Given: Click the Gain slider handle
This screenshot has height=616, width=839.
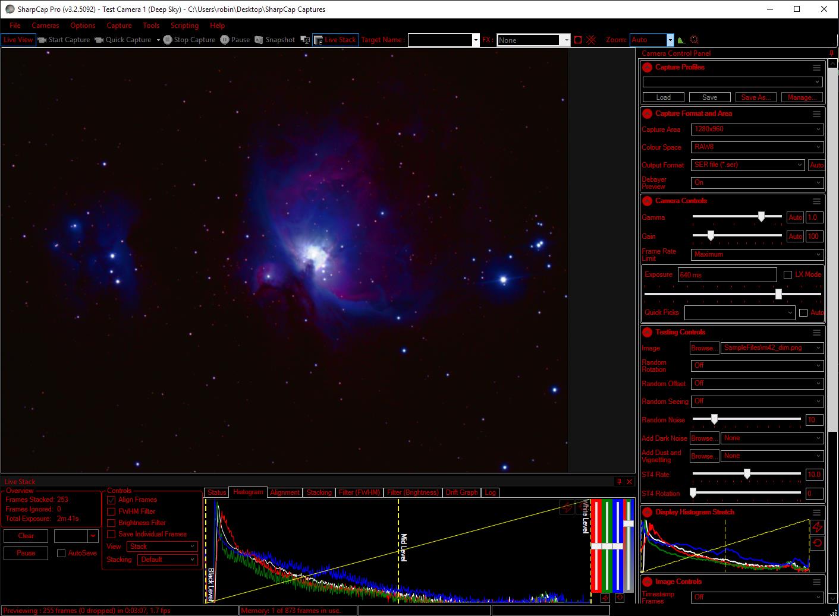Looking at the screenshot, I should (x=711, y=236).
